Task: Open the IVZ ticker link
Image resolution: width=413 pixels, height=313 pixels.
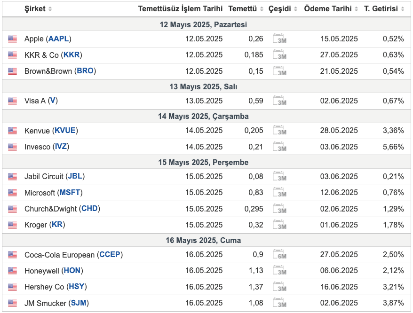Action: 61,146
